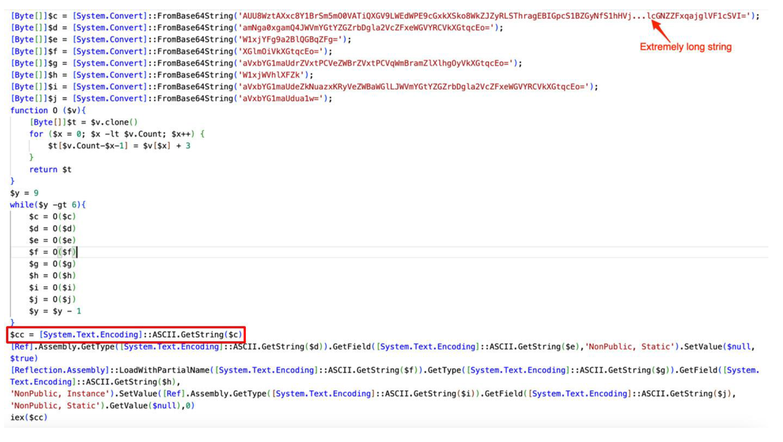The height and width of the screenshot is (442, 783).
Task: Click the '[Byte[]]$t = $v.clone()' line
Action: point(84,123)
